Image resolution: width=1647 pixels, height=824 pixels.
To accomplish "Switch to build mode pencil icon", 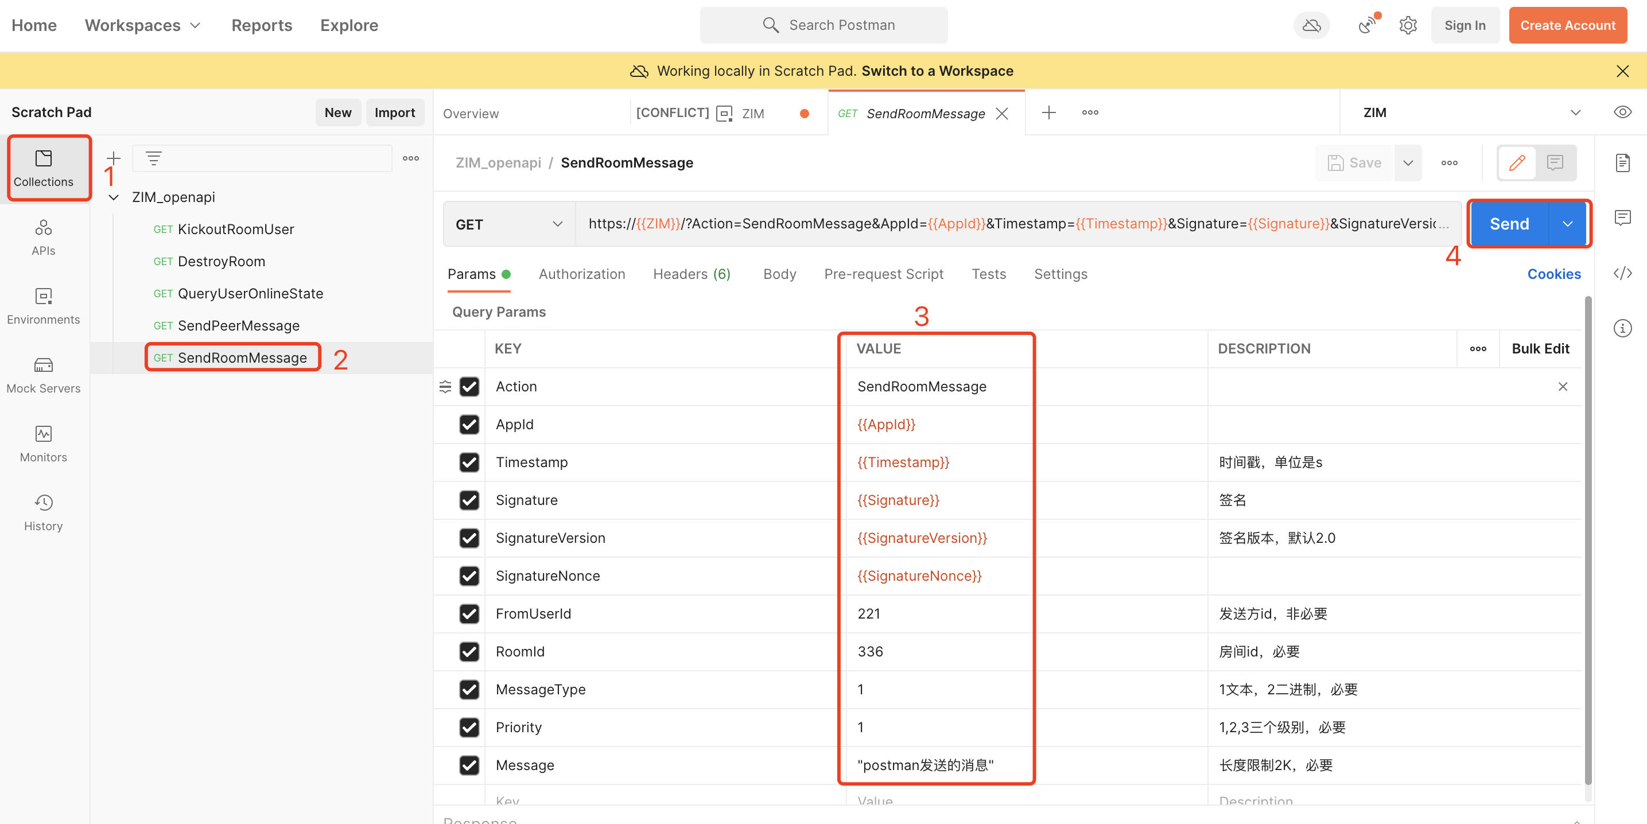I will click(1517, 163).
